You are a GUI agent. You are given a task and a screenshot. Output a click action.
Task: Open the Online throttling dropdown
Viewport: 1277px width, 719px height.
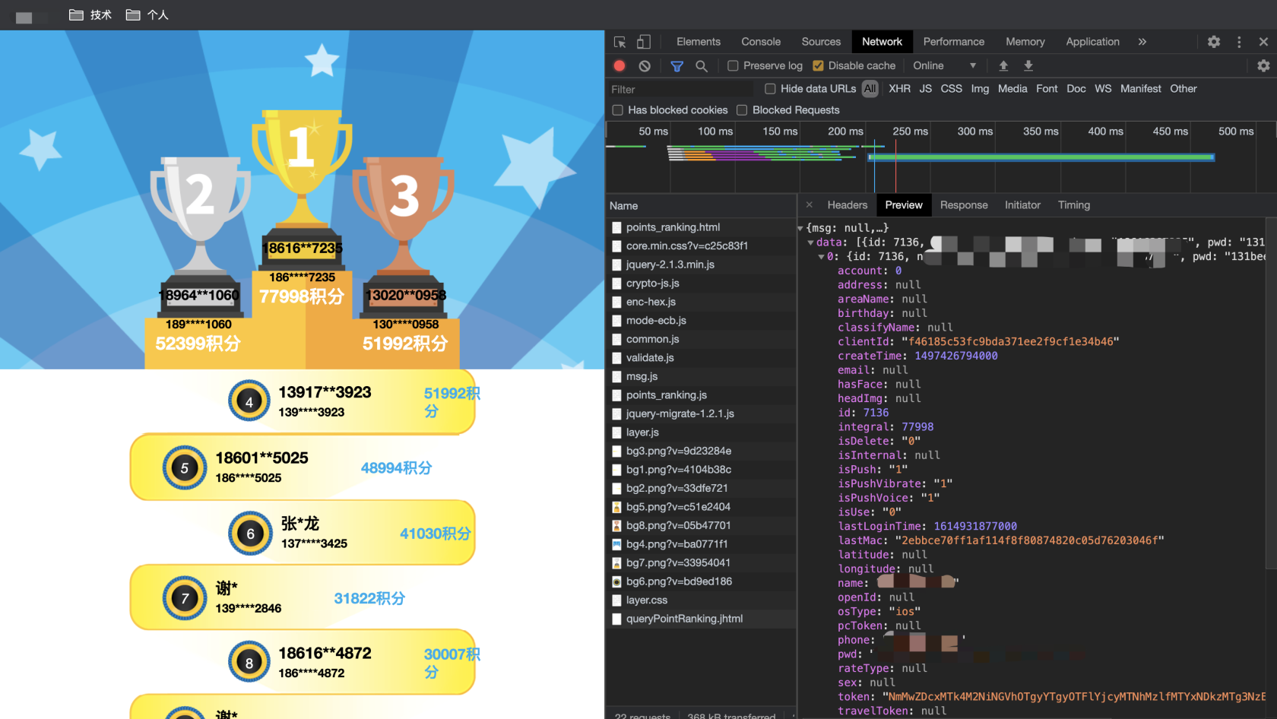[944, 66]
